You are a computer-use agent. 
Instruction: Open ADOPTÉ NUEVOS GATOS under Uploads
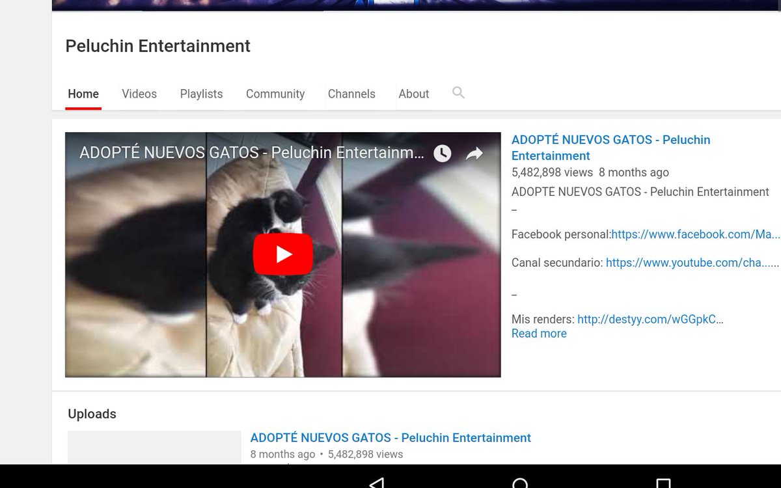pyautogui.click(x=390, y=438)
